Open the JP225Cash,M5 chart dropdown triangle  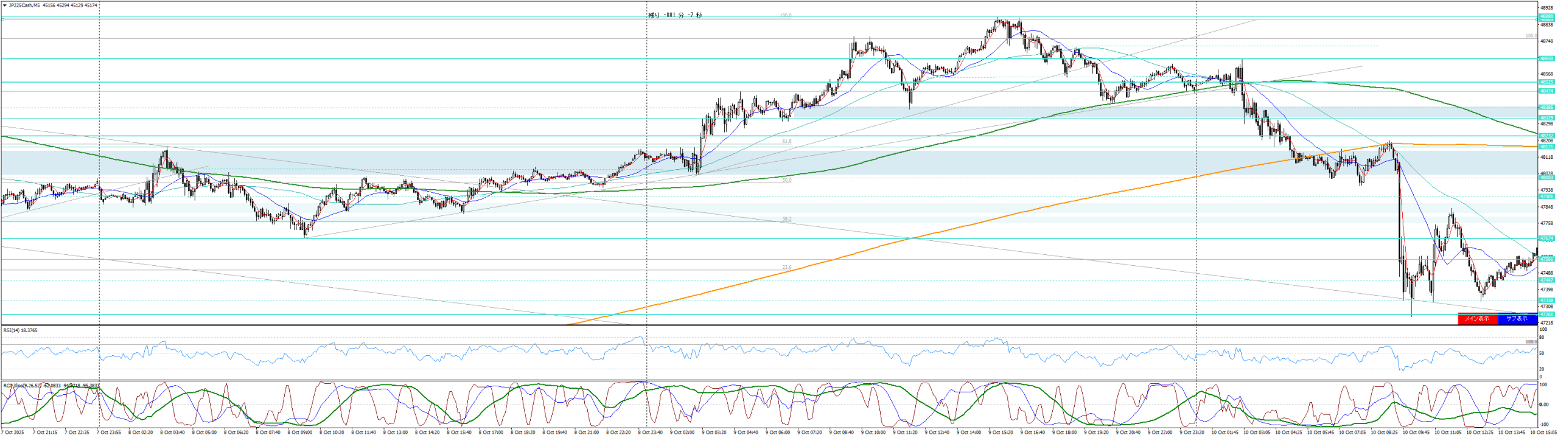tap(5, 5)
